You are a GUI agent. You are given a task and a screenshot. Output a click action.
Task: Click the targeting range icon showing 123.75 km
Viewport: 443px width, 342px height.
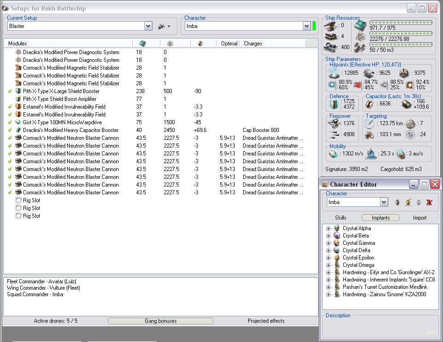[369, 123]
